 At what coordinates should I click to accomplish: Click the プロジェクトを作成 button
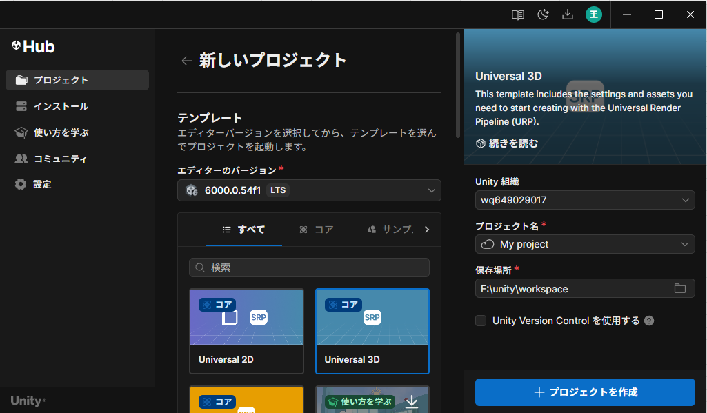click(585, 392)
